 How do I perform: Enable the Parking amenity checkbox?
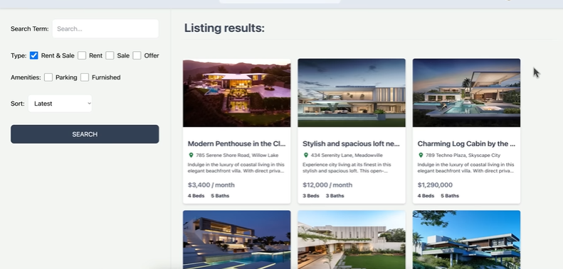(x=48, y=77)
